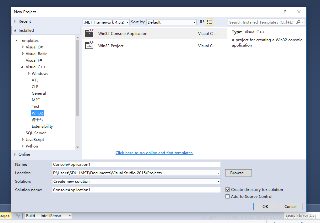Select the Extensibility category
The image size is (320, 223).
(x=42, y=126)
